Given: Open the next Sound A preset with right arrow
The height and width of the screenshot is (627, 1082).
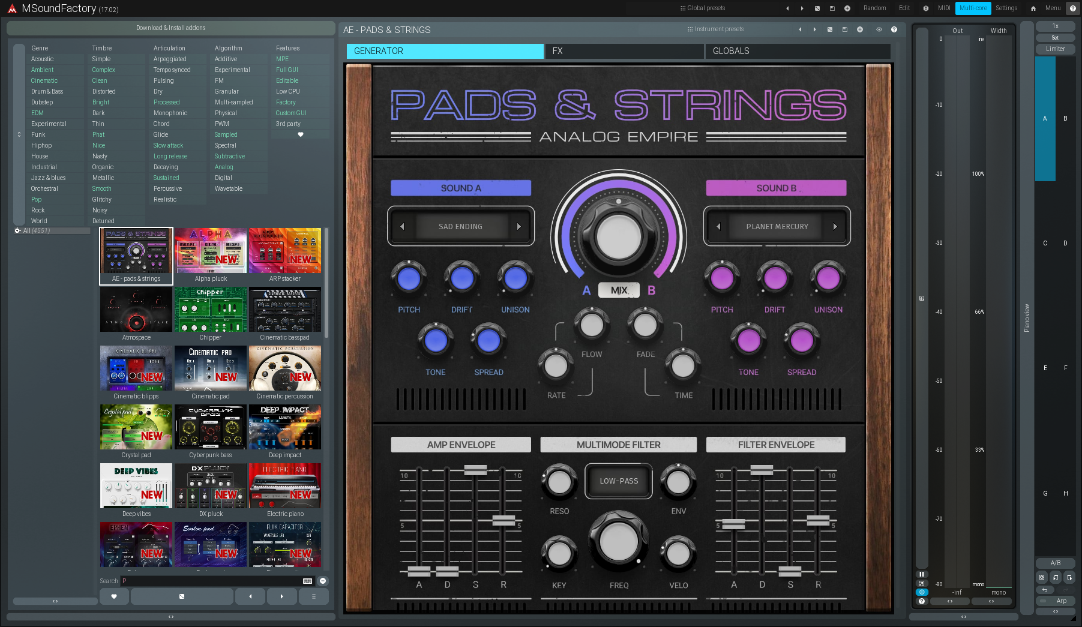Looking at the screenshot, I should click(x=519, y=226).
